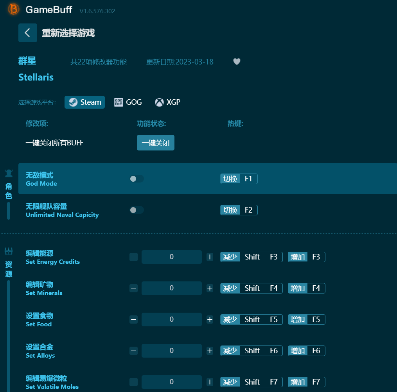This screenshot has height=392, width=397.
Task: Decrease Set Valatile Moles with minus button
Action: point(133,382)
